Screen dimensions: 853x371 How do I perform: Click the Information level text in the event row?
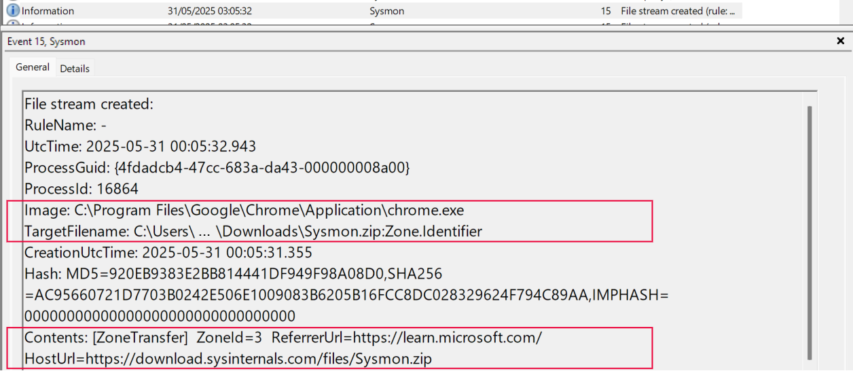[x=48, y=11]
